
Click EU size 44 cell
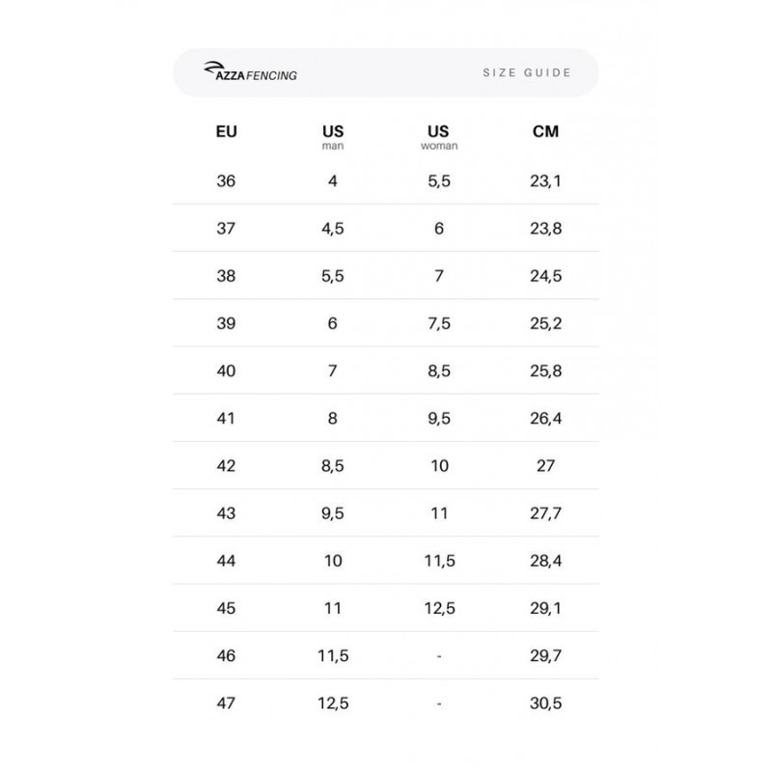(x=226, y=561)
